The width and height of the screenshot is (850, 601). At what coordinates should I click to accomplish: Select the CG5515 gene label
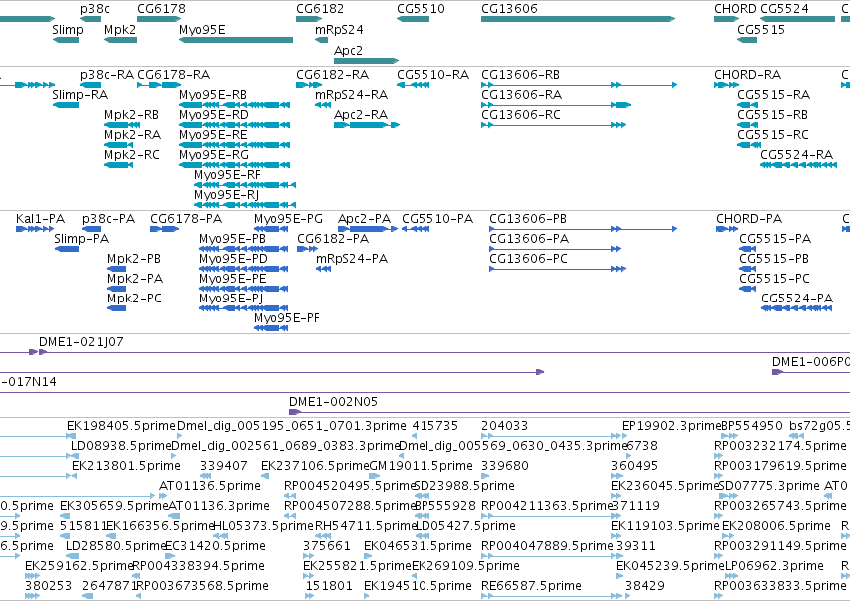[x=760, y=30]
